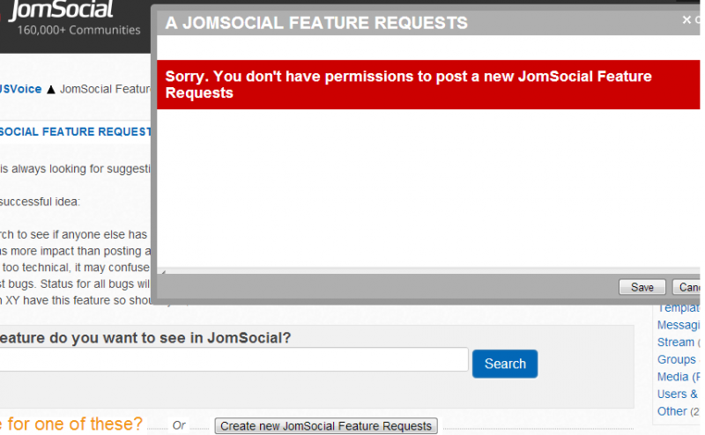
Task: Open the Media category link
Action: tap(679, 377)
